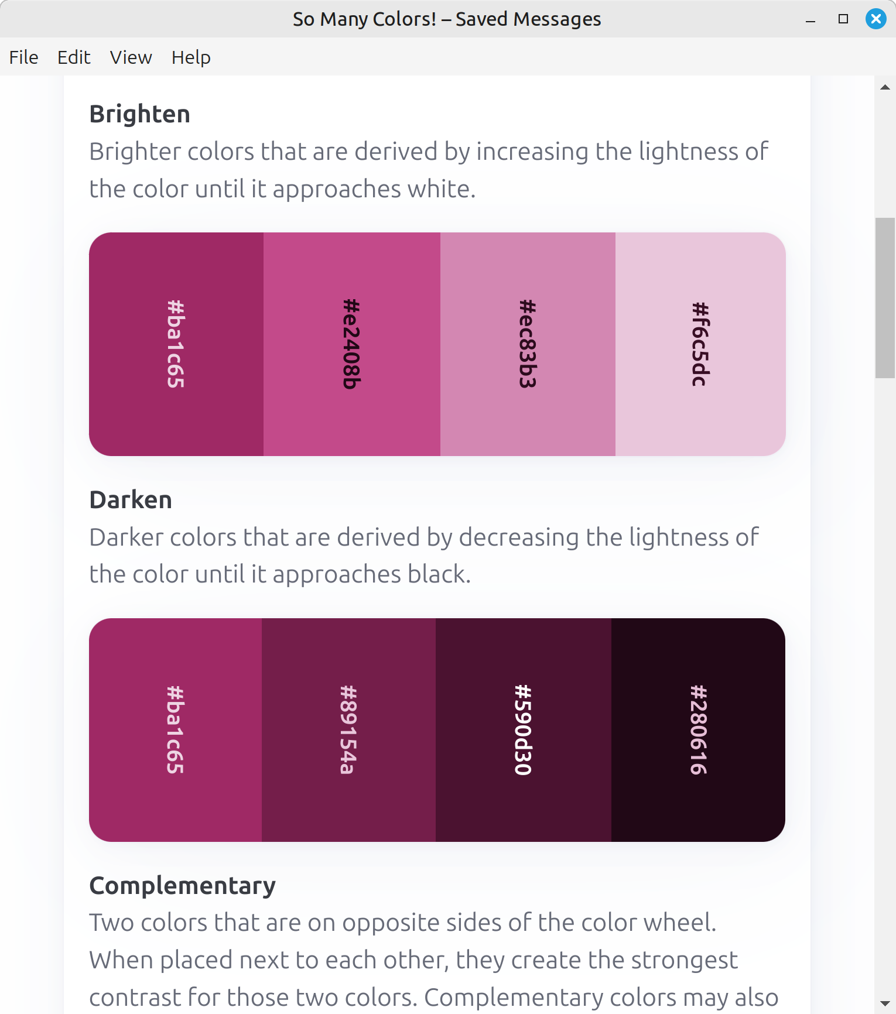This screenshot has height=1014, width=896.
Task: Click the #ba1c65 swatch in Darken row
Action: (175, 730)
